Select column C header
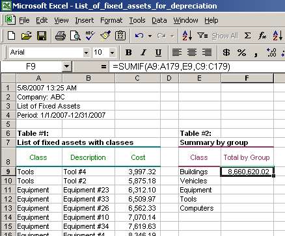The width and height of the screenshot is (285, 236). click(137, 78)
